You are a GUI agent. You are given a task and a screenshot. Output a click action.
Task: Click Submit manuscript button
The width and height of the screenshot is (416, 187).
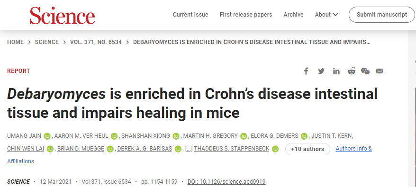click(x=382, y=15)
